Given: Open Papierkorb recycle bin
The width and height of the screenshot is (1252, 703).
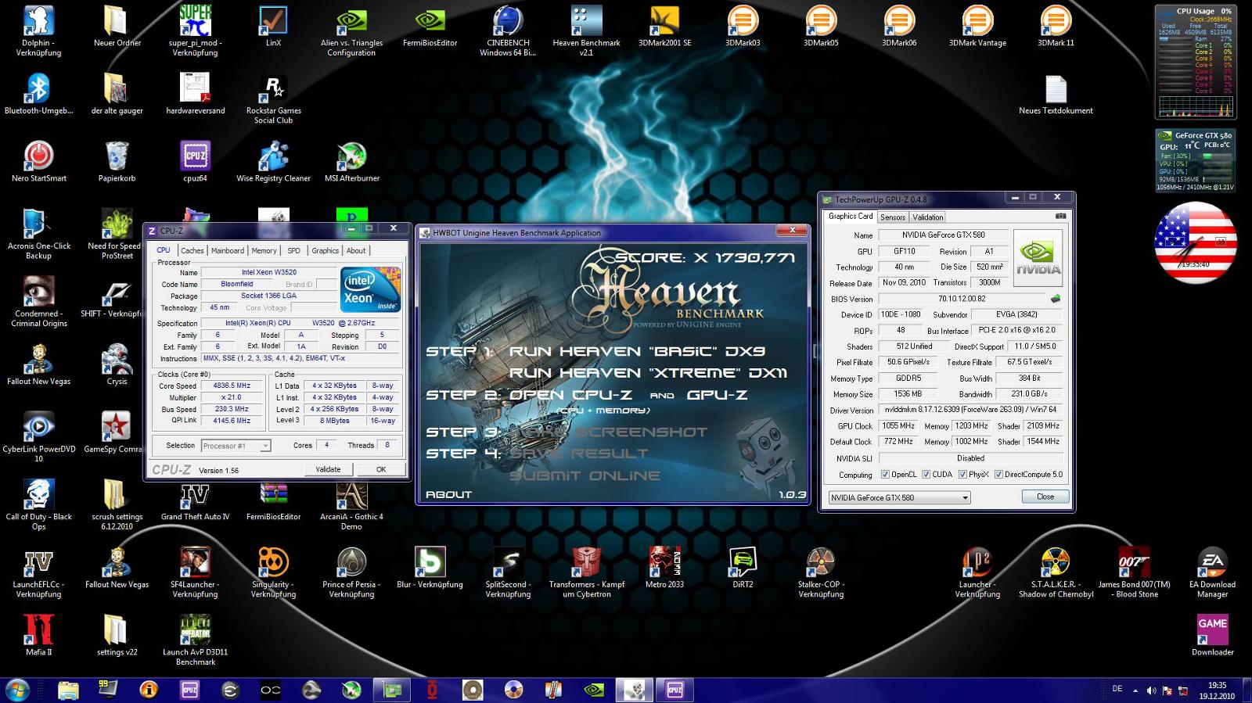Looking at the screenshot, I should [x=117, y=162].
